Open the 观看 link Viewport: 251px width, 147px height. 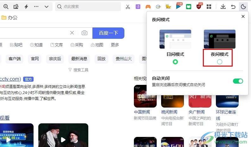(5, 118)
